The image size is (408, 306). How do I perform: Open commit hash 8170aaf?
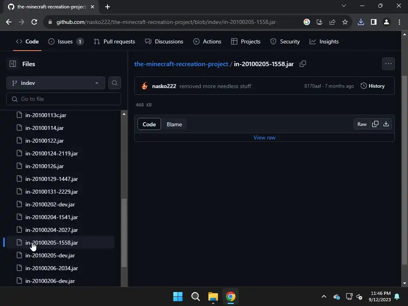pos(312,86)
